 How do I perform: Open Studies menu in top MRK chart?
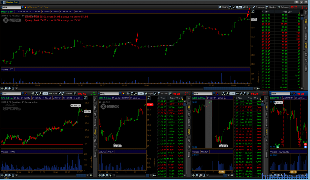pyautogui.click(x=271, y=7)
